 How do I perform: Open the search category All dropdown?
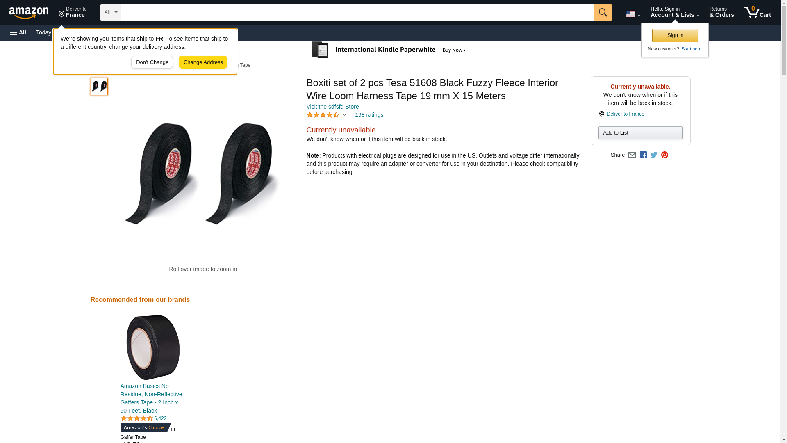click(x=111, y=12)
